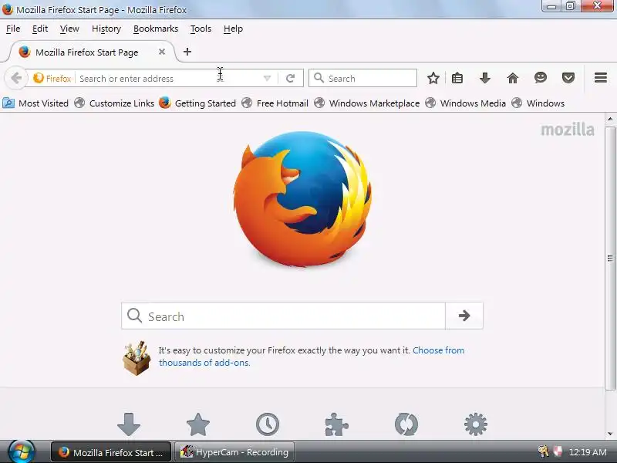Viewport: 617px width, 463px height.
Task: Open the Most Visited bookmarks folder
Action: coord(35,103)
